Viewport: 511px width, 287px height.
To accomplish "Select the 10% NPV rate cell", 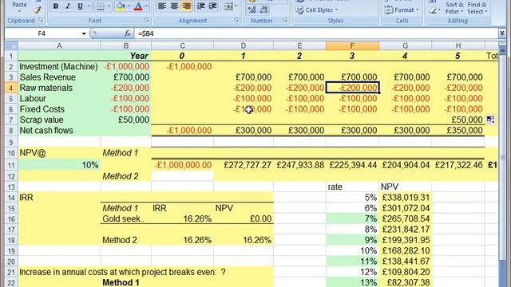I will (59, 165).
